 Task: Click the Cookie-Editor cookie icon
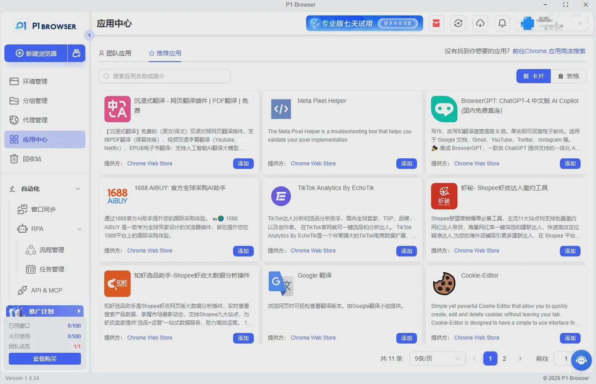click(x=444, y=284)
